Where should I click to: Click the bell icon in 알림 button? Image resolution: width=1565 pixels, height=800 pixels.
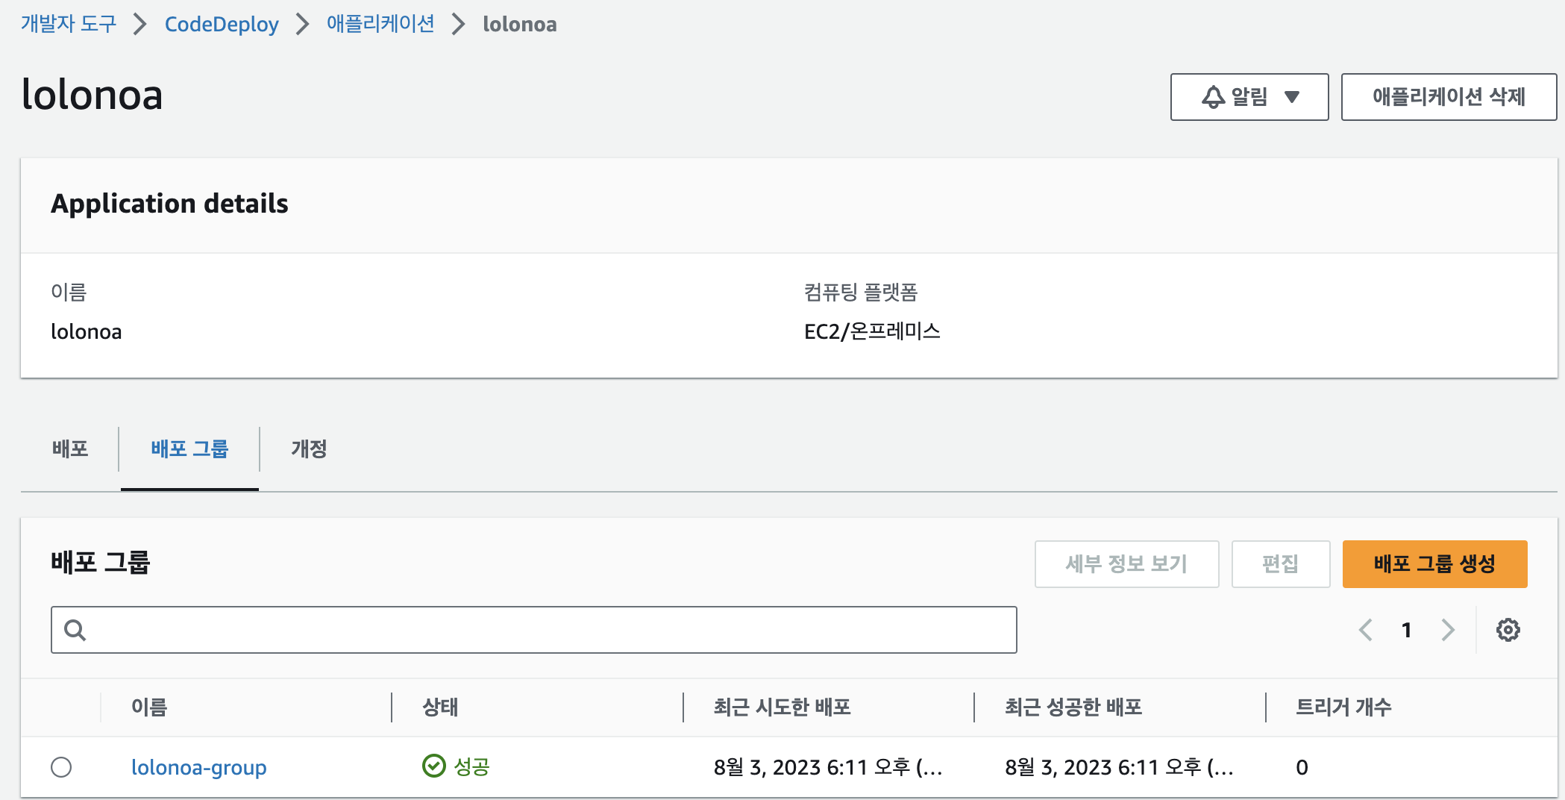point(1213,96)
